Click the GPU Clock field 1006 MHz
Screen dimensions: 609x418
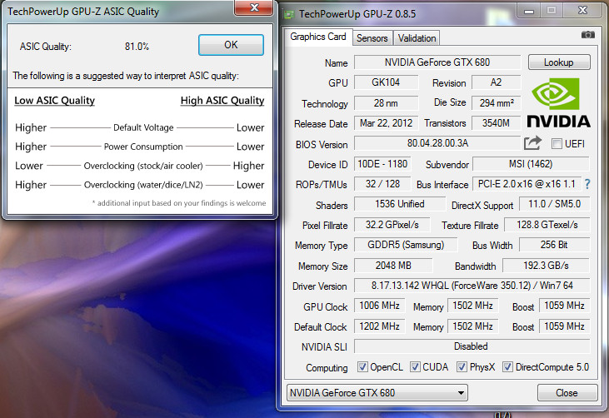coord(379,306)
